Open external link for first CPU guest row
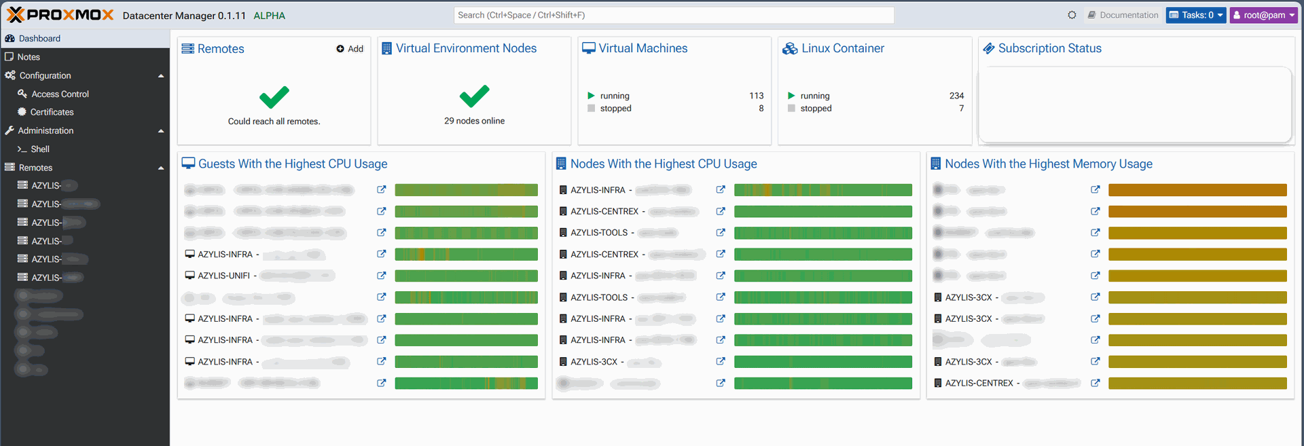 [382, 190]
